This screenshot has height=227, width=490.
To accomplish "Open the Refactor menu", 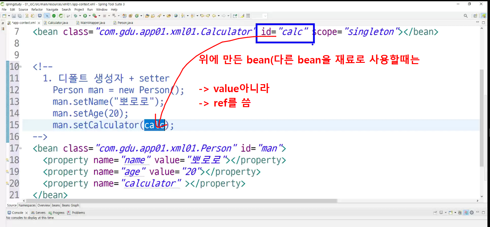I will point(37,10).
